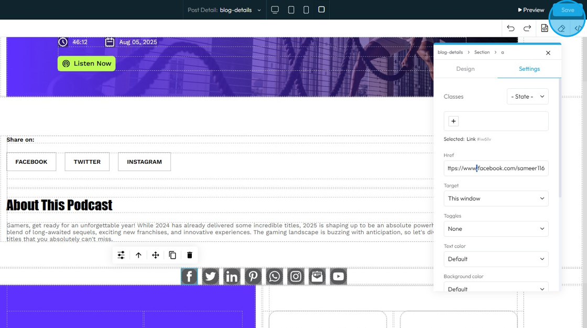Screen dimensions: 587x328
Task: Select the 'Share on:' label
Action: (x=20, y=140)
